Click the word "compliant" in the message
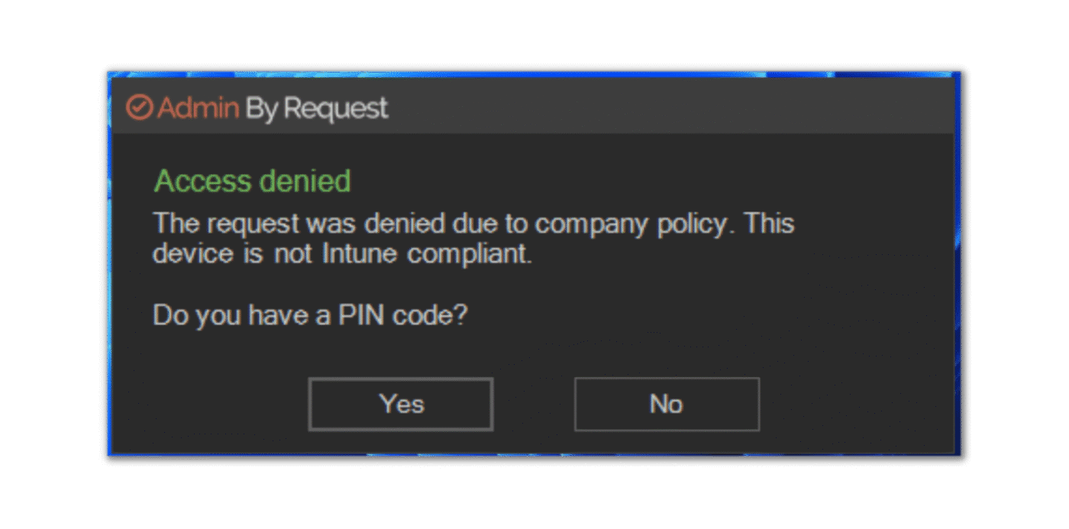 point(469,254)
